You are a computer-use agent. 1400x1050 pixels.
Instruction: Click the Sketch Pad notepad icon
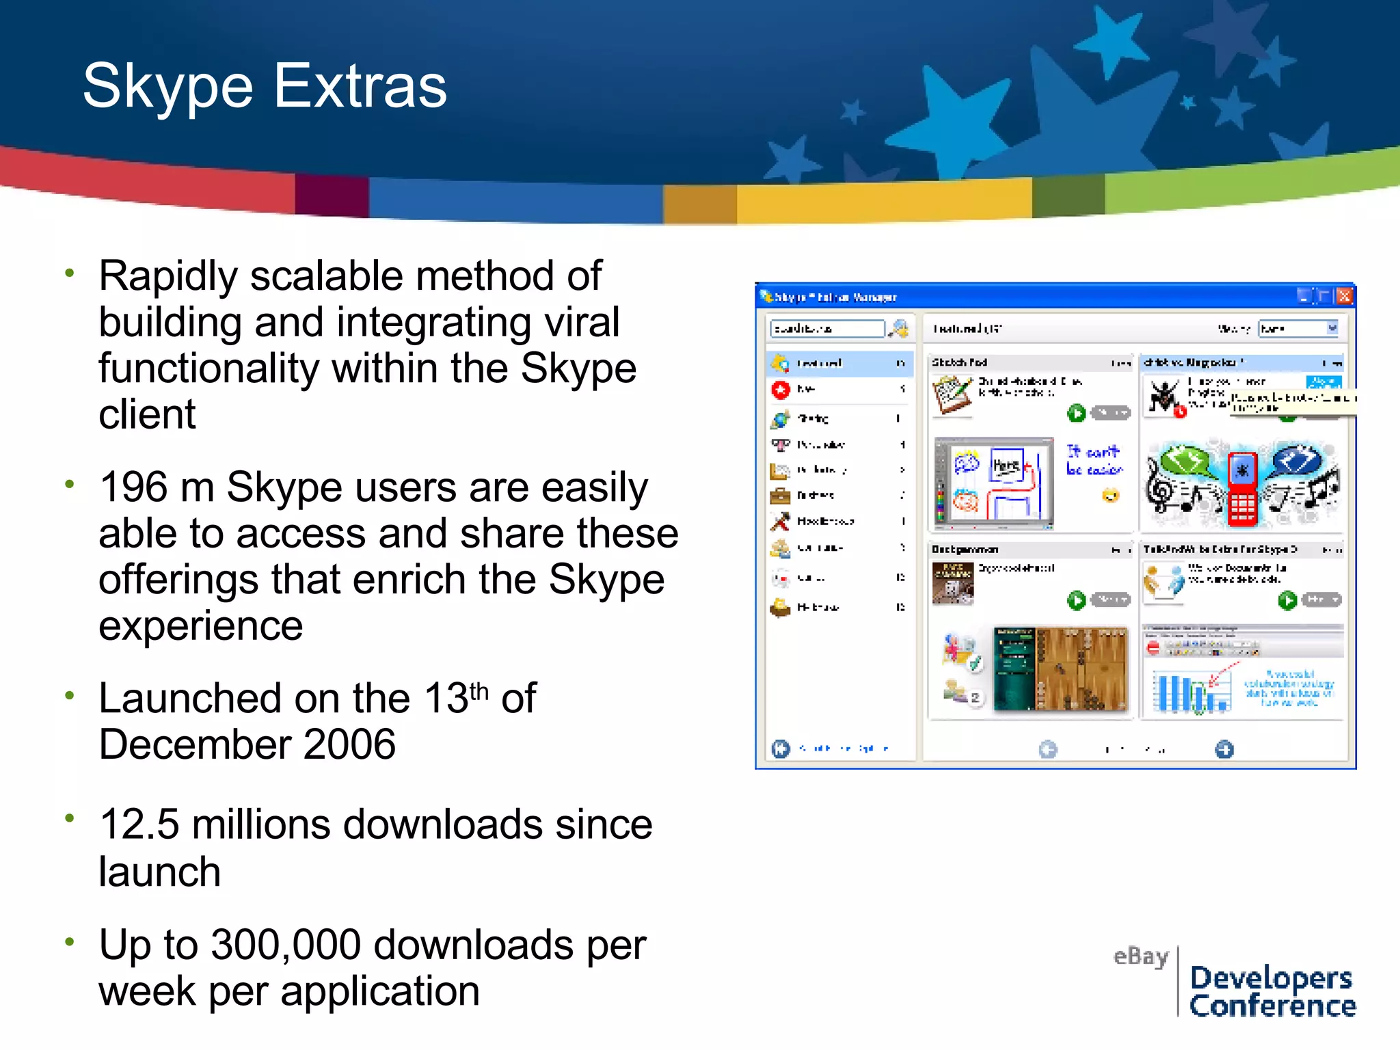(952, 394)
